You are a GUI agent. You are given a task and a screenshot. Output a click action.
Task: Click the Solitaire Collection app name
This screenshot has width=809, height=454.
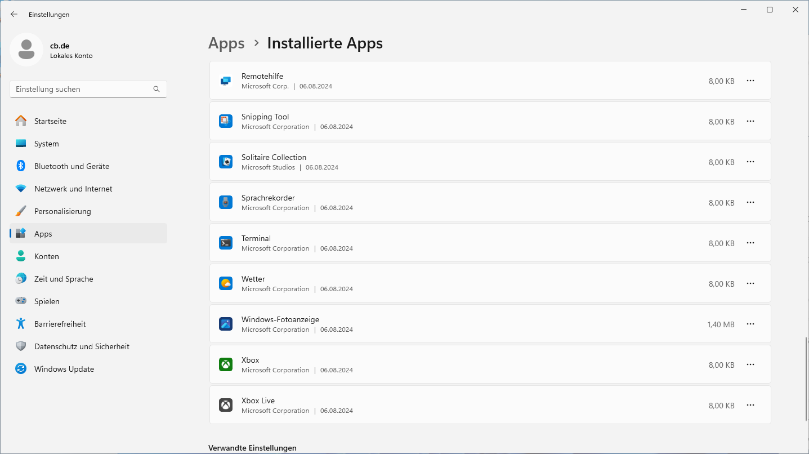(x=274, y=157)
